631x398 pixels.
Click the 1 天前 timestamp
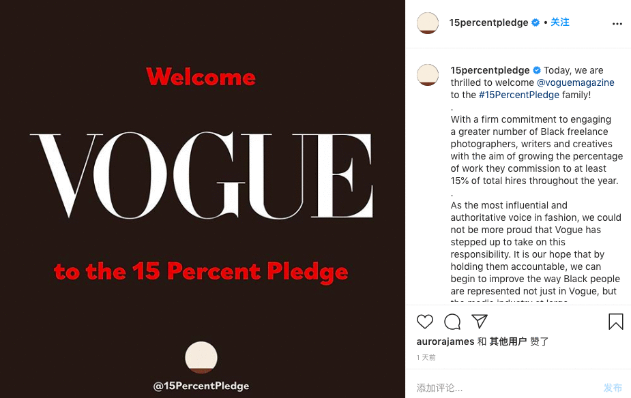(x=426, y=357)
